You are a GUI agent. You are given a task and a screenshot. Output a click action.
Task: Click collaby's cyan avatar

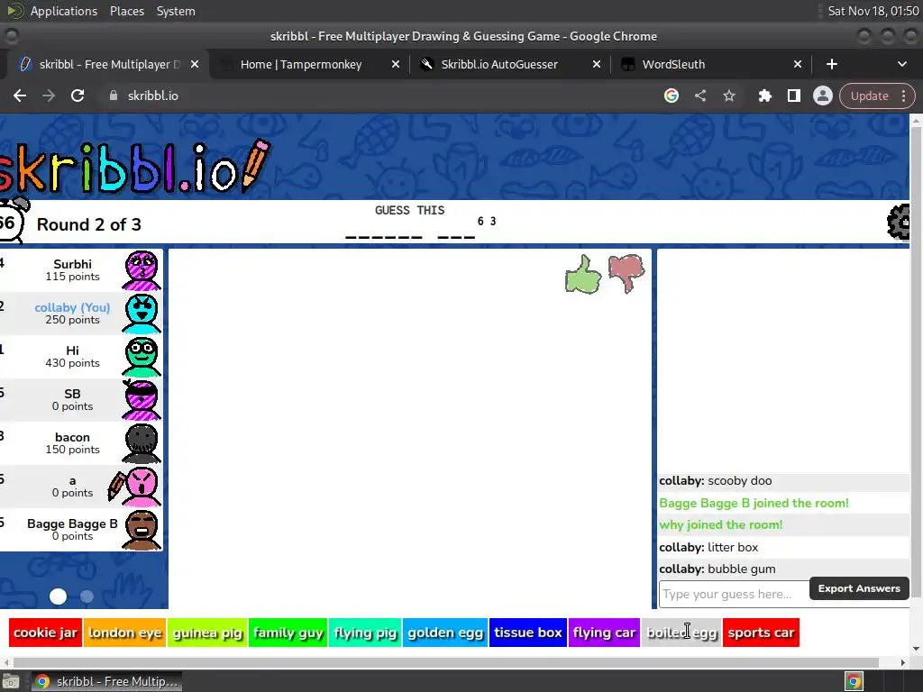coord(142,314)
